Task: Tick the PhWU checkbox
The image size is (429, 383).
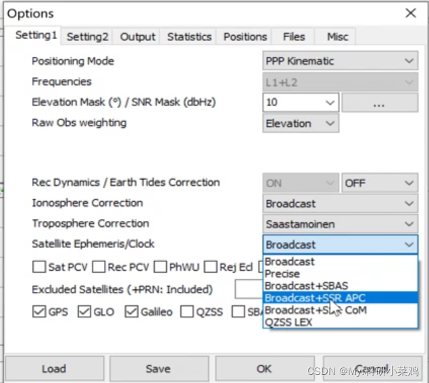Action: click(x=160, y=267)
